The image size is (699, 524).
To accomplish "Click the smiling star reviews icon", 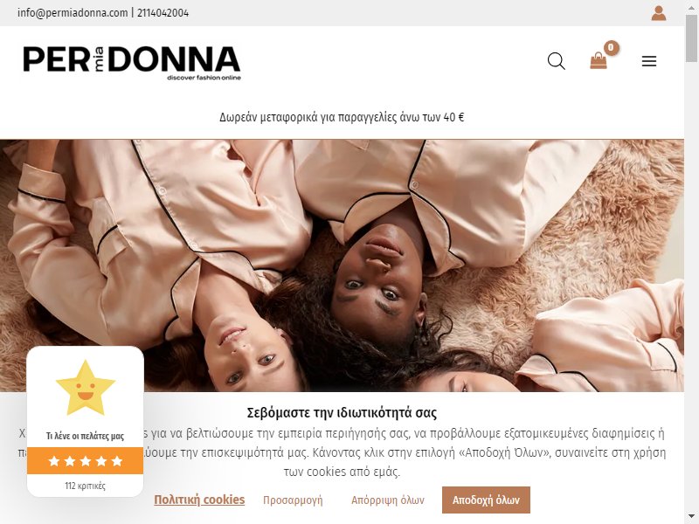I will coord(85,388).
